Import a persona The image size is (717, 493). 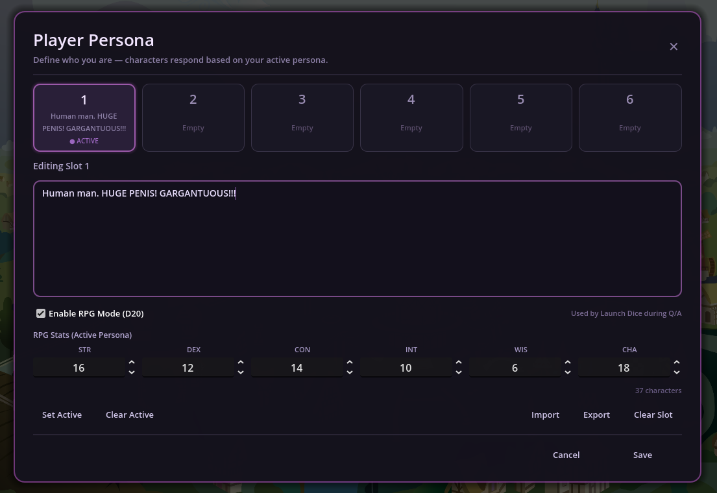(545, 415)
